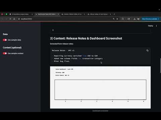Close the first browser tab
Viewport: 161px width, 120px height.
point(32,14)
